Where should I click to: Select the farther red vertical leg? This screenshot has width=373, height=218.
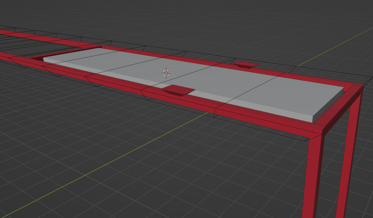pos(350,155)
